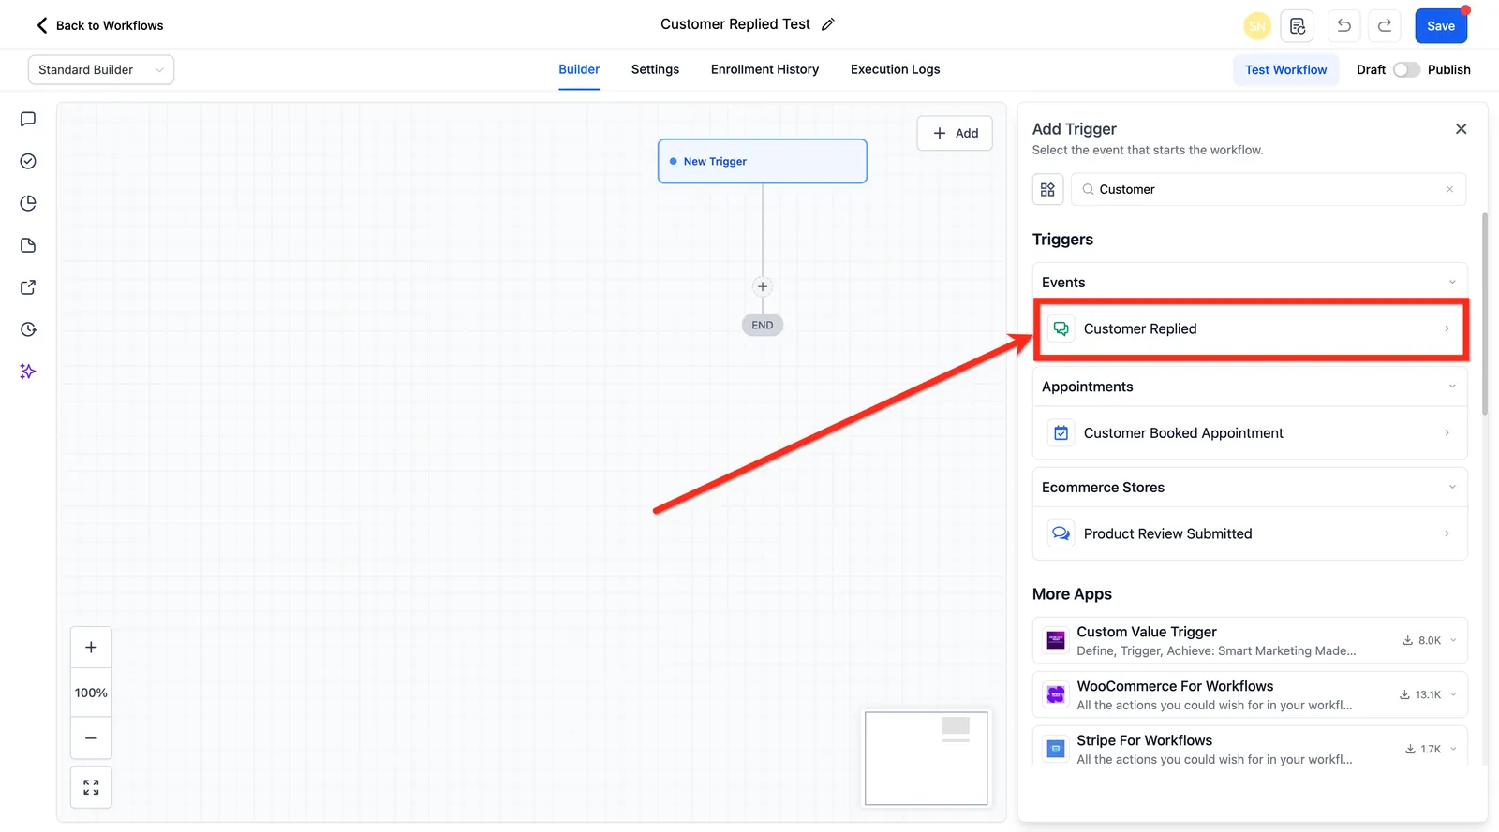Redo the last change

[x=1385, y=26]
